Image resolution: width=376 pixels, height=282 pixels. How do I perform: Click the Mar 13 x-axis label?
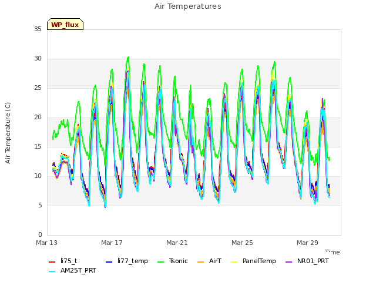(x=46, y=243)
